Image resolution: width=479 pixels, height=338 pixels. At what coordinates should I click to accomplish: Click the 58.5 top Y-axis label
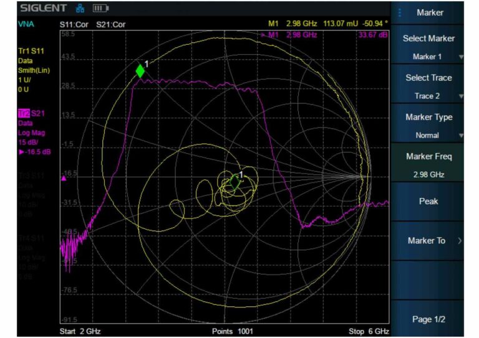click(x=68, y=34)
